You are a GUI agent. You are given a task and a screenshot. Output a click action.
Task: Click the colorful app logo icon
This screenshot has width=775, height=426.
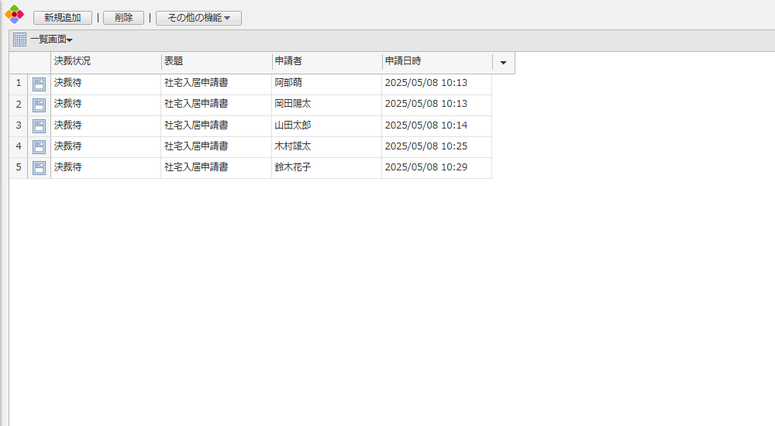coord(14,14)
